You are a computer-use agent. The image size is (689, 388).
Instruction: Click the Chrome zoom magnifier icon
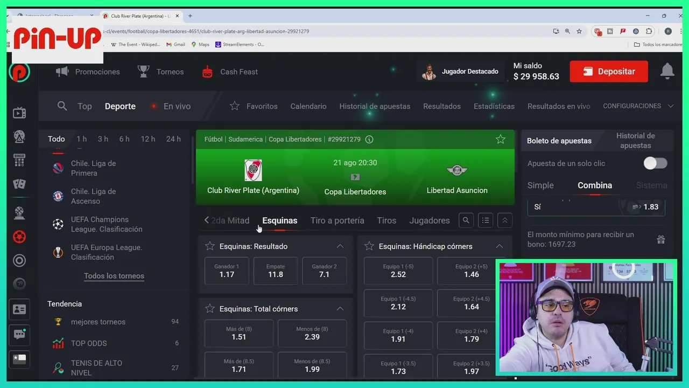(x=567, y=31)
